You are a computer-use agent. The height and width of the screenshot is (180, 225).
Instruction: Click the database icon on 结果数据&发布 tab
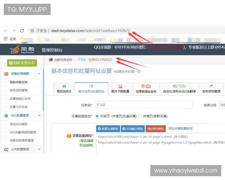pos(143,86)
